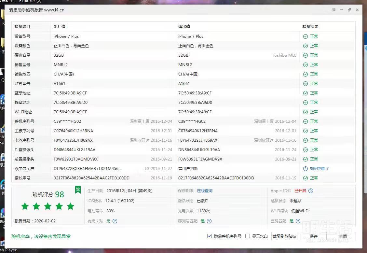
Task: Click help icon next to 五码匹配
Action: click(298, 221)
